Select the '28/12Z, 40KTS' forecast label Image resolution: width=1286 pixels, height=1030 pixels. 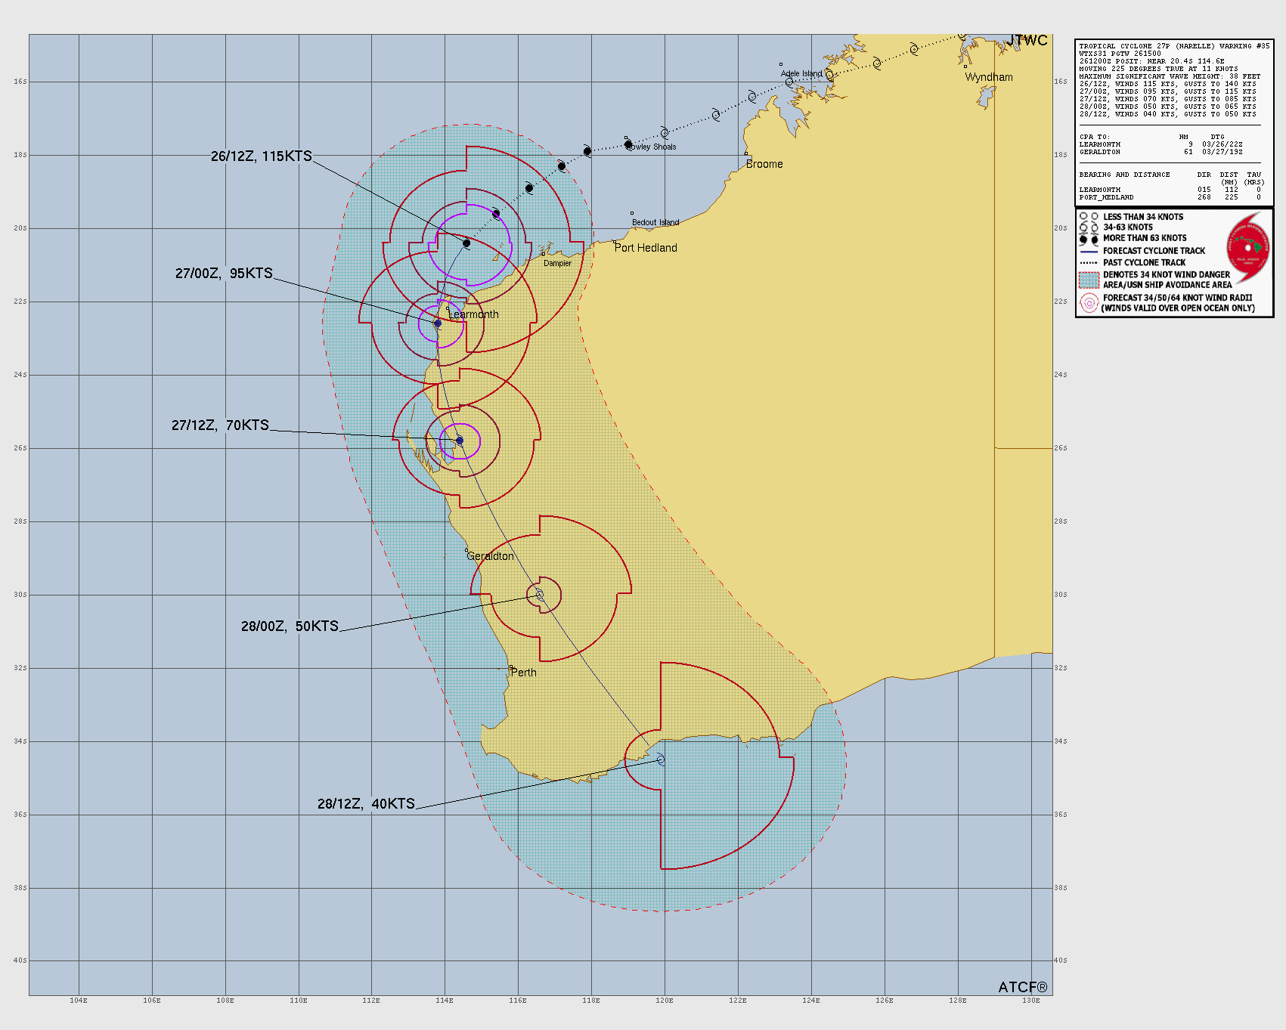[366, 804]
